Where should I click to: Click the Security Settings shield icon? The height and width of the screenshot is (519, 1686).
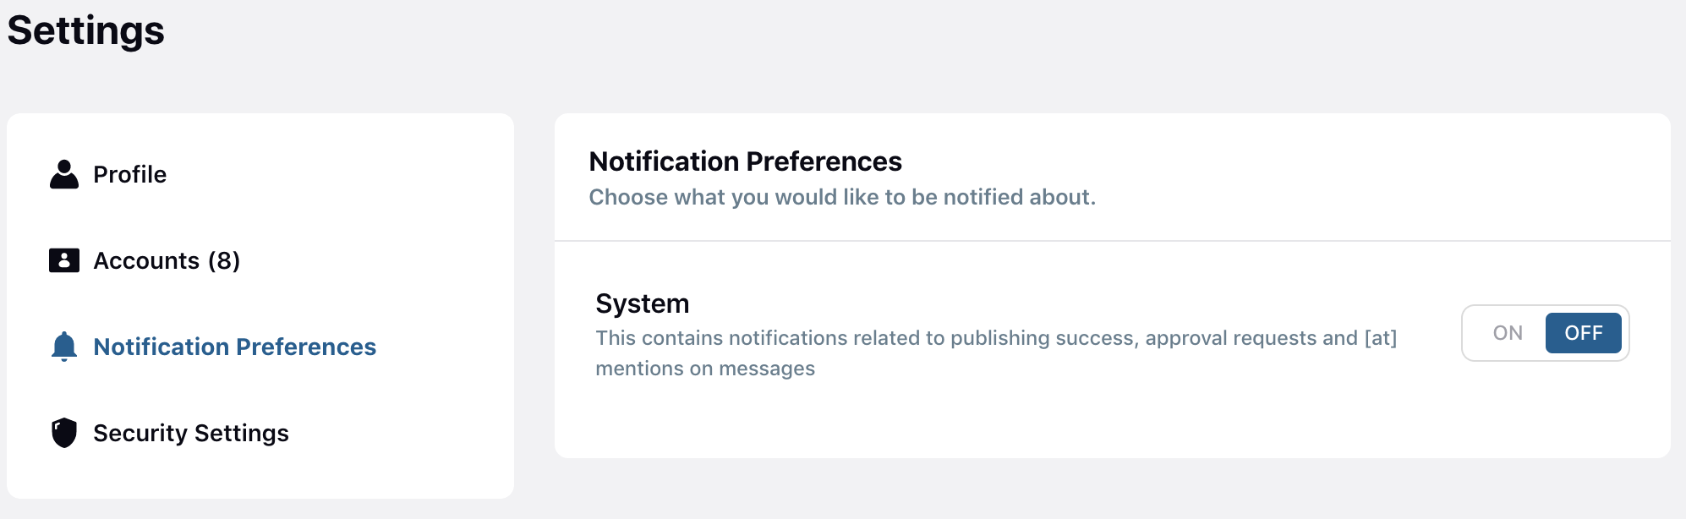click(x=64, y=433)
